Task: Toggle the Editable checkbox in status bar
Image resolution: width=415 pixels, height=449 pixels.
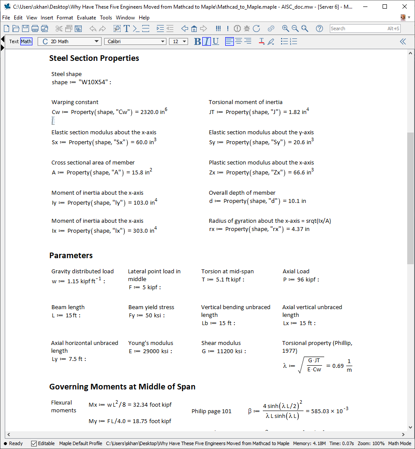Action: (34, 443)
